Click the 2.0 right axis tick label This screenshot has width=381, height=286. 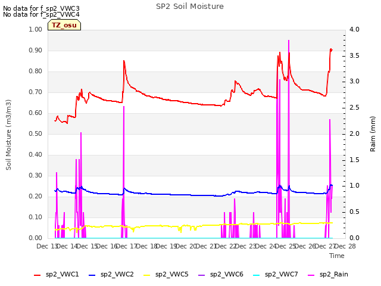354,133
